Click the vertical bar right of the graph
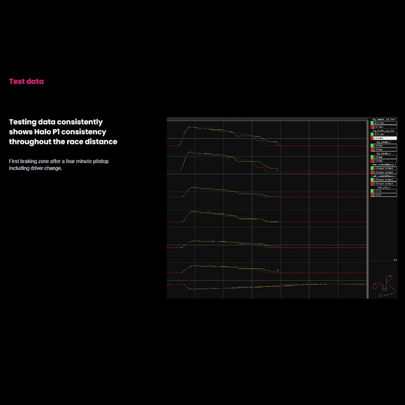 [368, 209]
